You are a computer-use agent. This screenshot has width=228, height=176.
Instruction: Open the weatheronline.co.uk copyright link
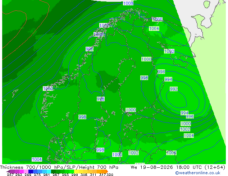pos(198,173)
